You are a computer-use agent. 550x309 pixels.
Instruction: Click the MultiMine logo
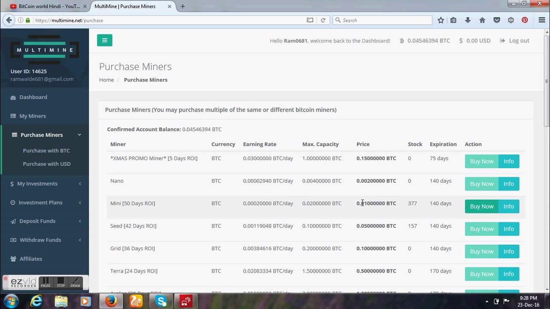click(x=45, y=50)
